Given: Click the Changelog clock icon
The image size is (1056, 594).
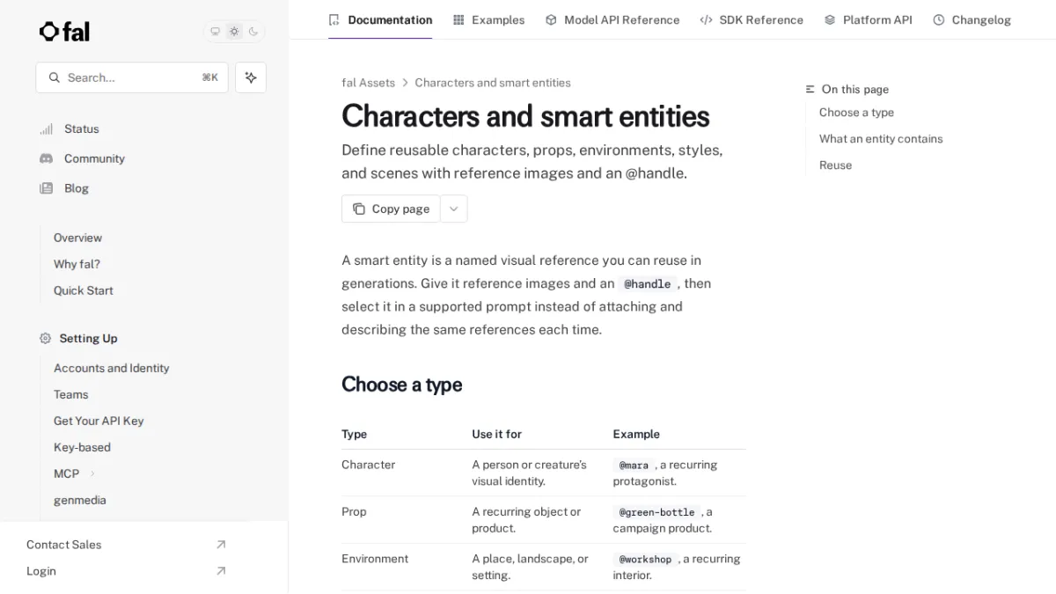Looking at the screenshot, I should pos(939,19).
